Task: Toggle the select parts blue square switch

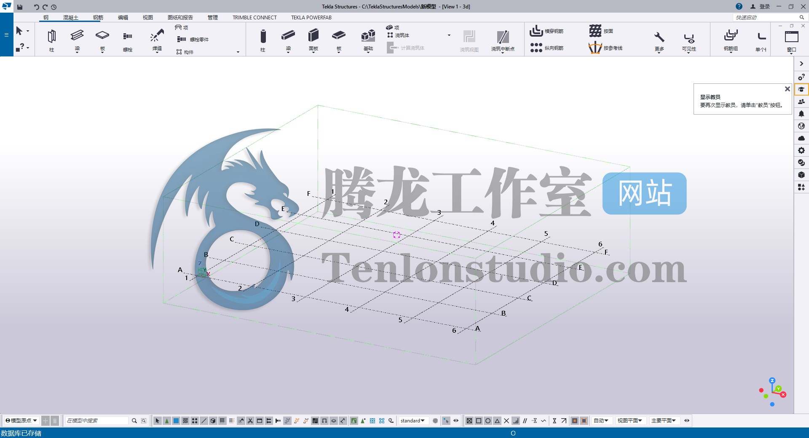Action: [176, 421]
